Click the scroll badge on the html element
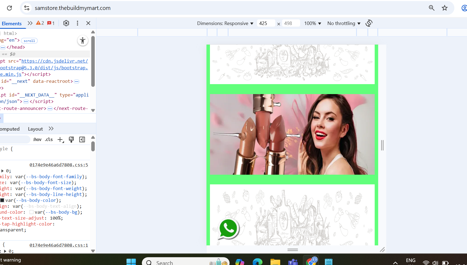The image size is (467, 265). pyautogui.click(x=29, y=41)
